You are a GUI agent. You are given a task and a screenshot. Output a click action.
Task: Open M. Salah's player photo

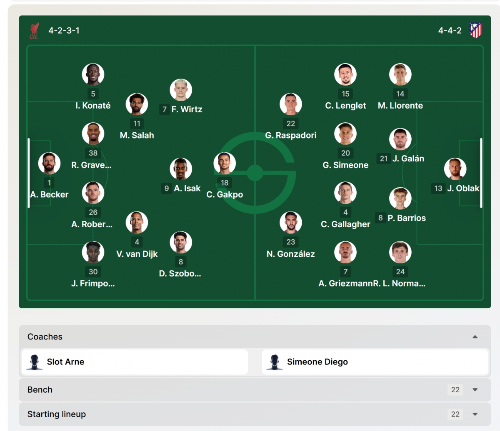pyautogui.click(x=137, y=104)
